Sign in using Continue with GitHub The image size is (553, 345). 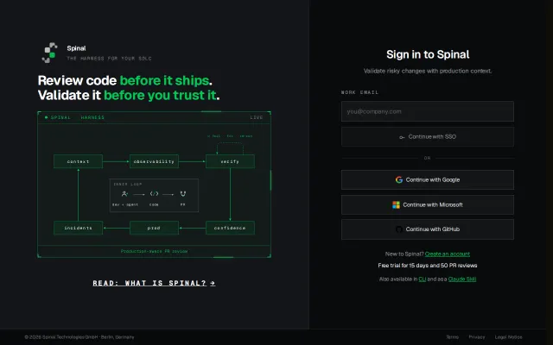(428, 229)
